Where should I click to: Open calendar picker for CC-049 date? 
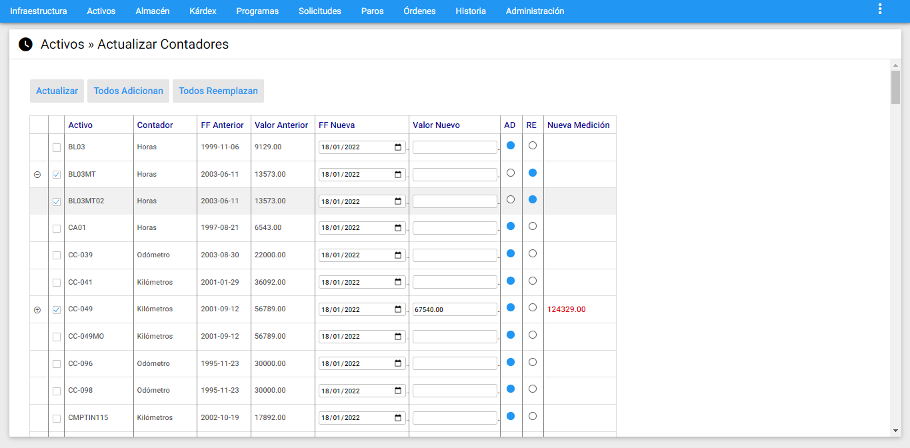point(398,309)
